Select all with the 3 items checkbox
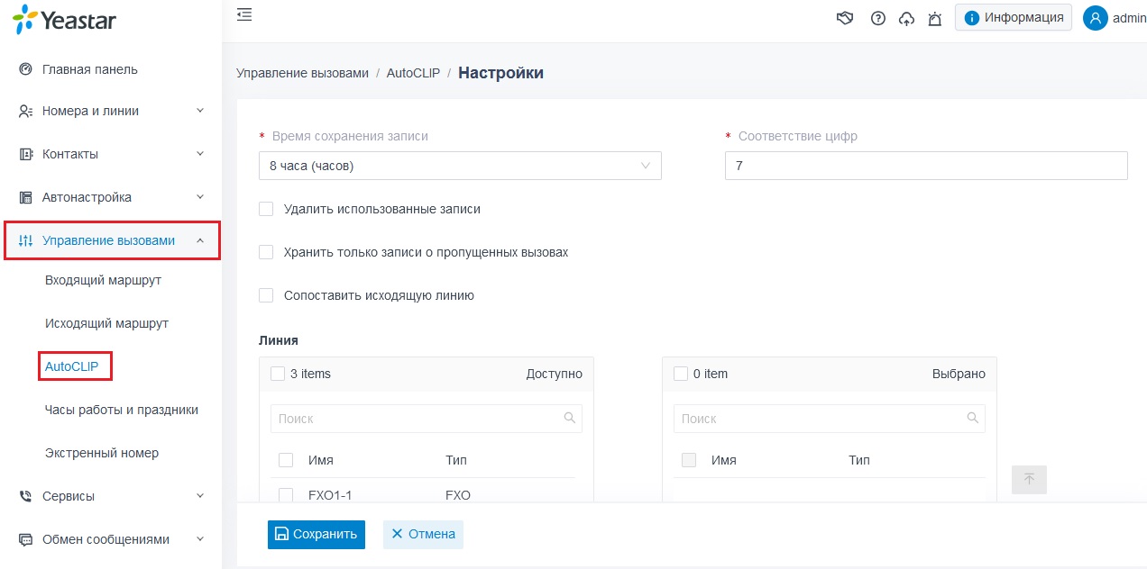Screen dimensions: 1147x569 tap(278, 374)
